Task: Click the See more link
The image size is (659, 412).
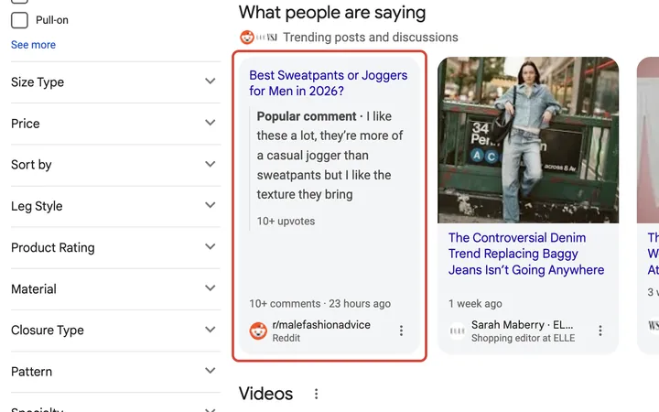Action: (x=33, y=45)
